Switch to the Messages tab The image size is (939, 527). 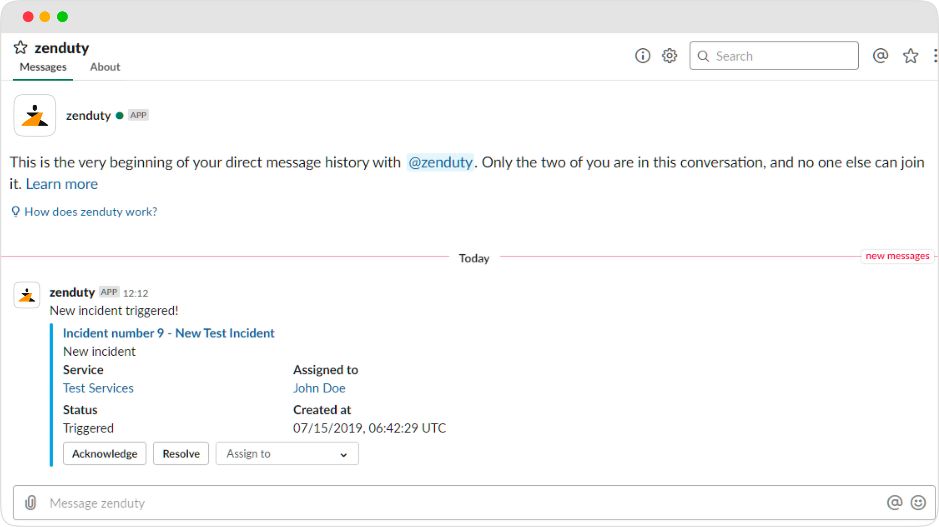[x=43, y=67]
